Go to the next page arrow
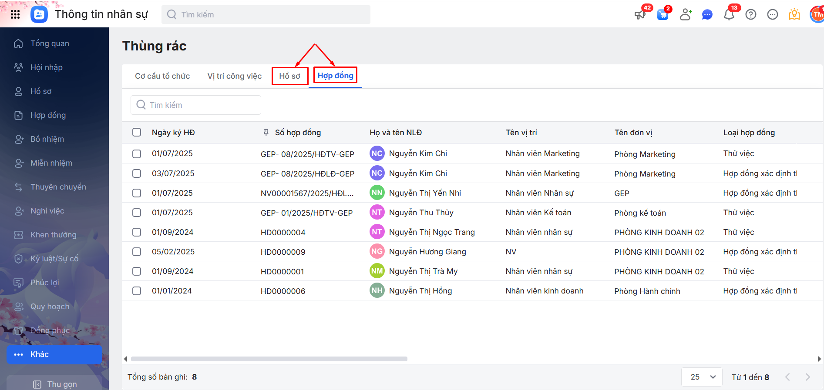This screenshot has height=390, width=824. pos(807,377)
